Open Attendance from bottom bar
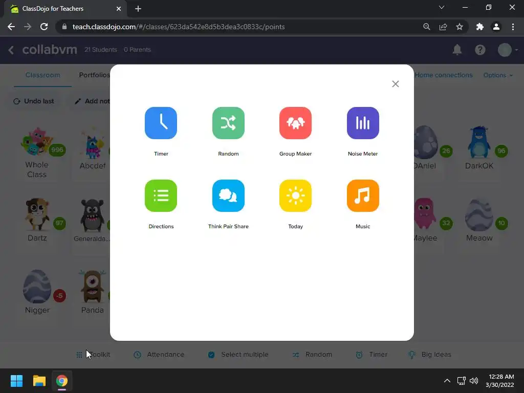The image size is (524, 393). pyautogui.click(x=159, y=355)
